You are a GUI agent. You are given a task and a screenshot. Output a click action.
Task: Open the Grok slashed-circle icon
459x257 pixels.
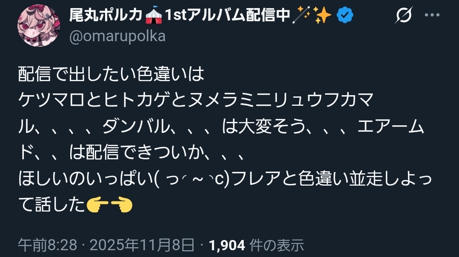tap(403, 14)
